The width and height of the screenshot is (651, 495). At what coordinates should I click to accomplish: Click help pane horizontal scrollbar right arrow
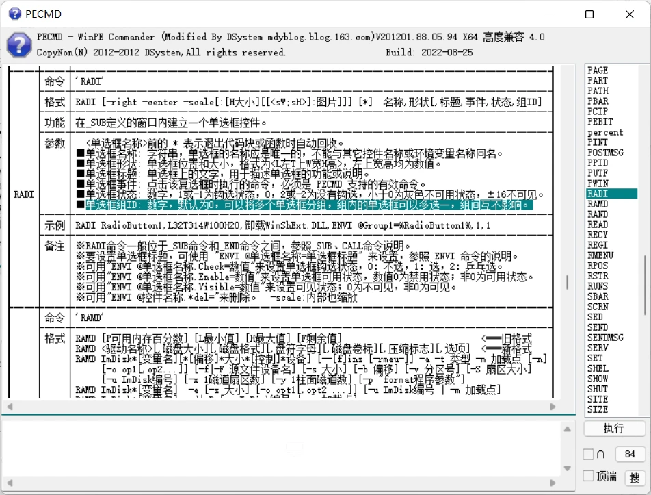553,407
